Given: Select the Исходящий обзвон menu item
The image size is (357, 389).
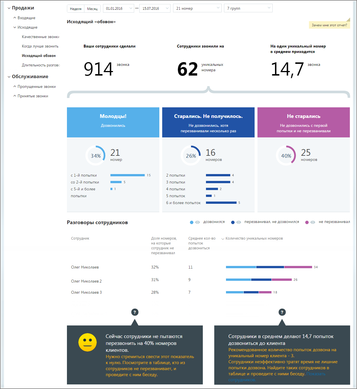Looking at the screenshot, I should click(39, 56).
